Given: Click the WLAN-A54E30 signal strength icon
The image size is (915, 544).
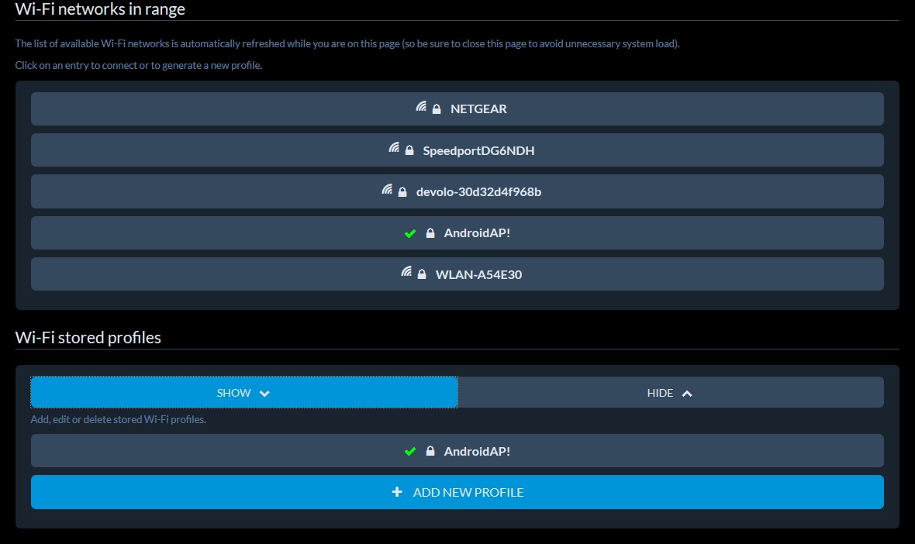Looking at the screenshot, I should coord(406,272).
